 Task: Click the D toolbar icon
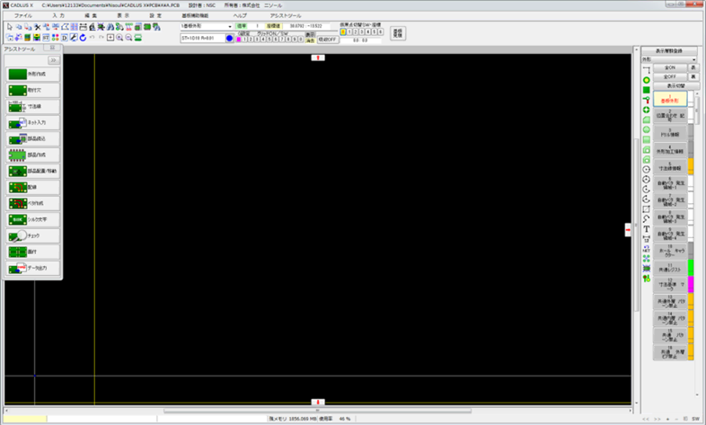pyautogui.click(x=65, y=38)
